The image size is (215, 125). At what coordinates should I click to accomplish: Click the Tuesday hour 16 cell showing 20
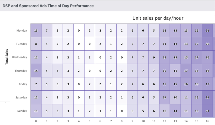[x=207, y=44]
